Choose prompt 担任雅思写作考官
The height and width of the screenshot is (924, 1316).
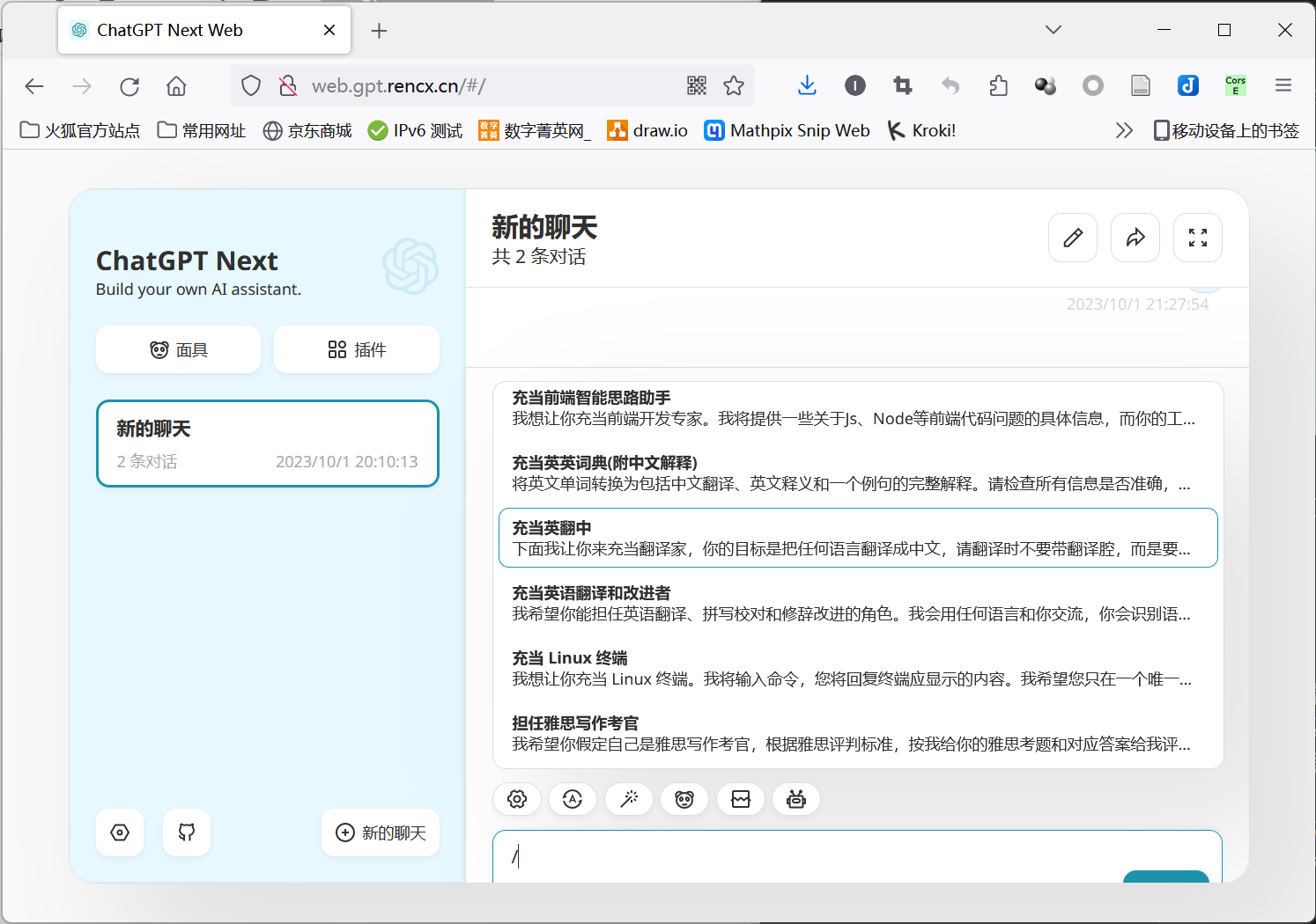pos(858,734)
